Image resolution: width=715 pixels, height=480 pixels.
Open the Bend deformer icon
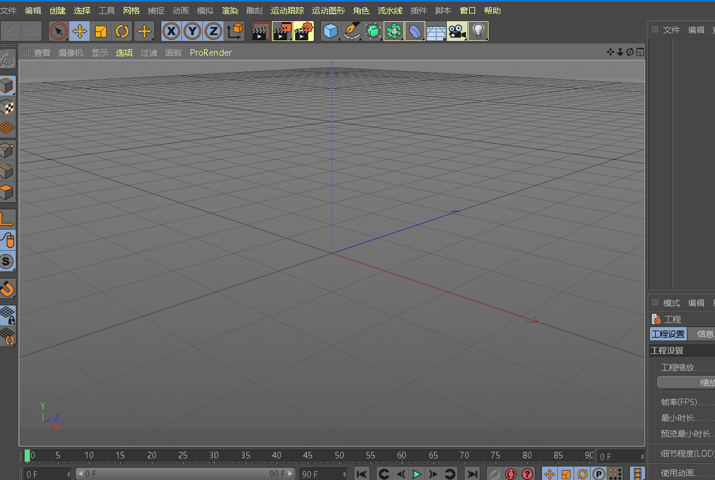coord(415,31)
